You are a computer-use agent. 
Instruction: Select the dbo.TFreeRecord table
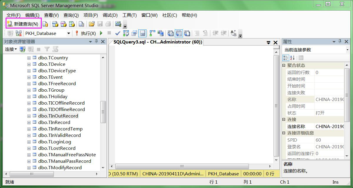57,84
